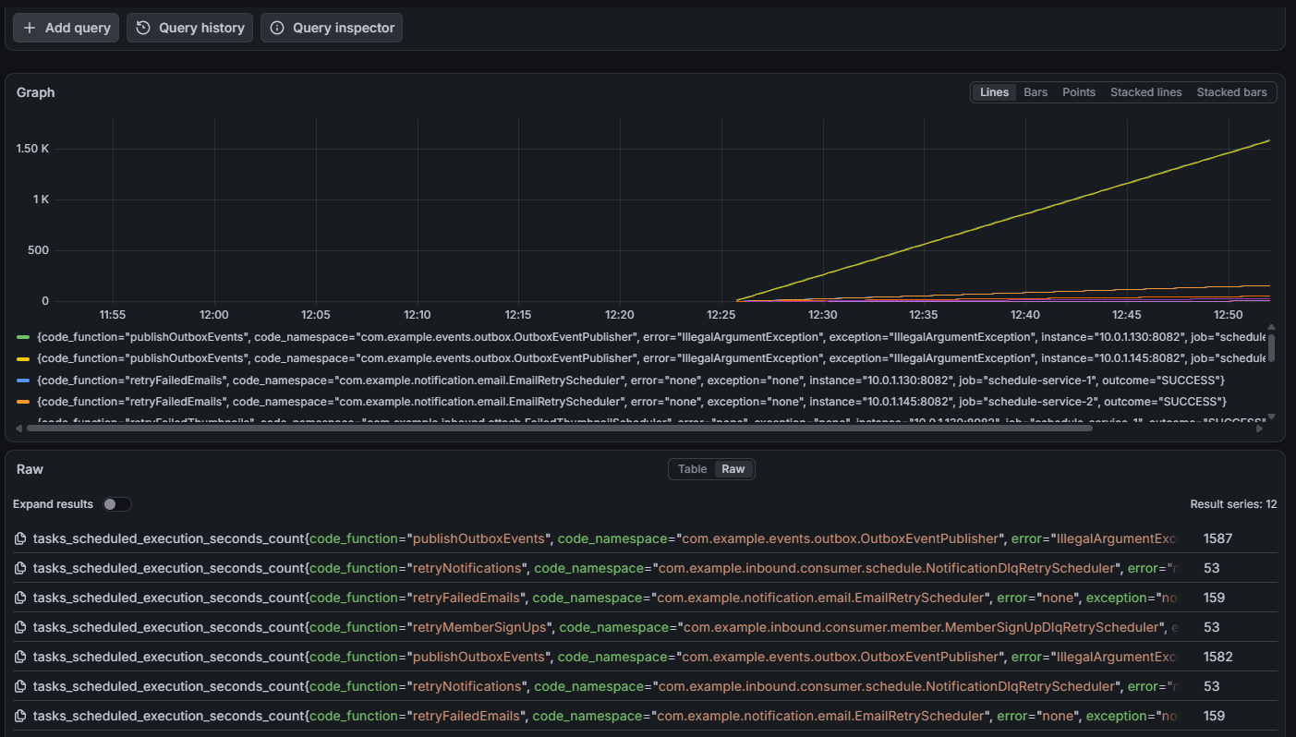Click the Add query button
The width and height of the screenshot is (1296, 737).
[x=66, y=28]
